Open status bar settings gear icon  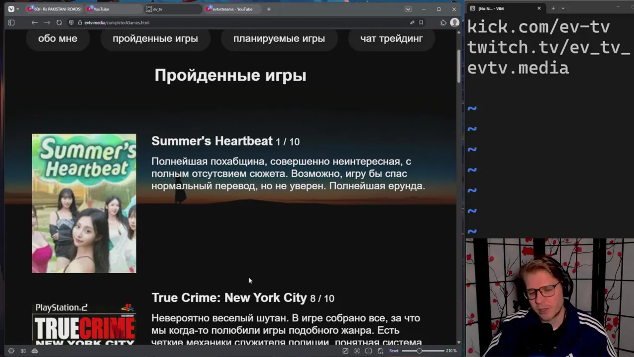(11, 351)
